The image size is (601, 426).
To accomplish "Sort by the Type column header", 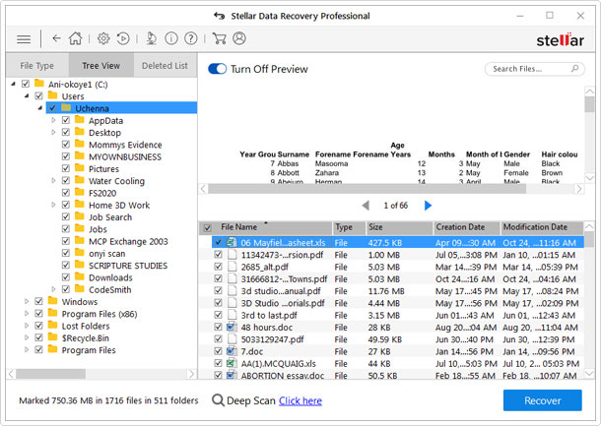I will [349, 227].
